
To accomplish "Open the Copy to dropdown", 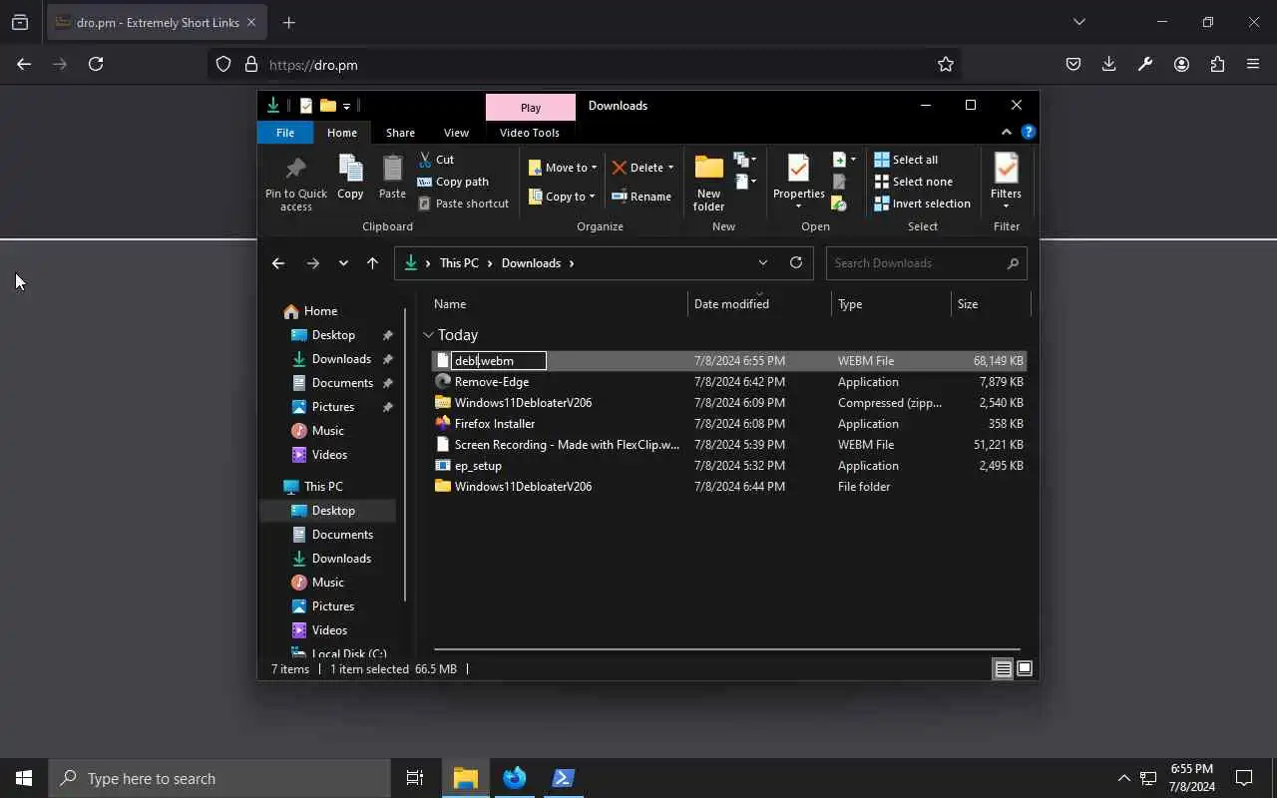I will click(562, 197).
